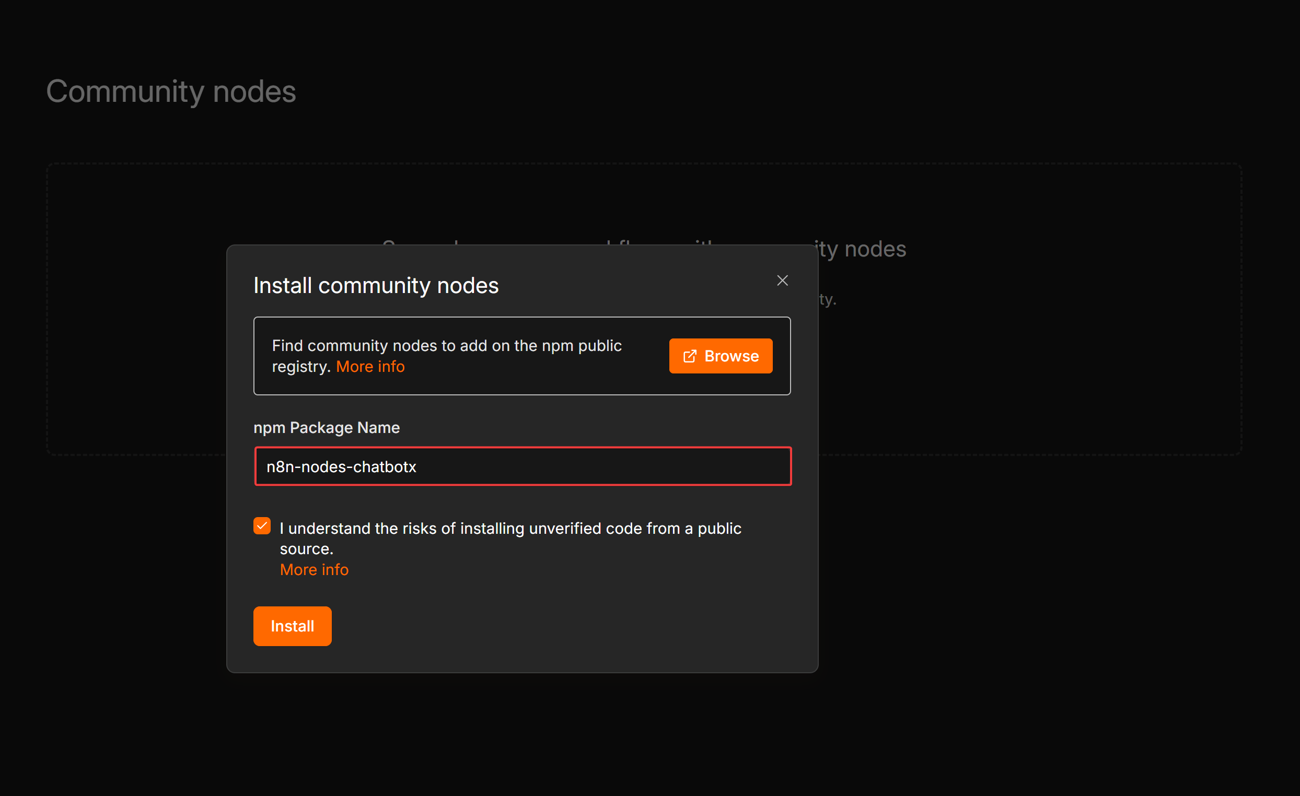Click 'Find community nodes to add' description text

click(446, 356)
